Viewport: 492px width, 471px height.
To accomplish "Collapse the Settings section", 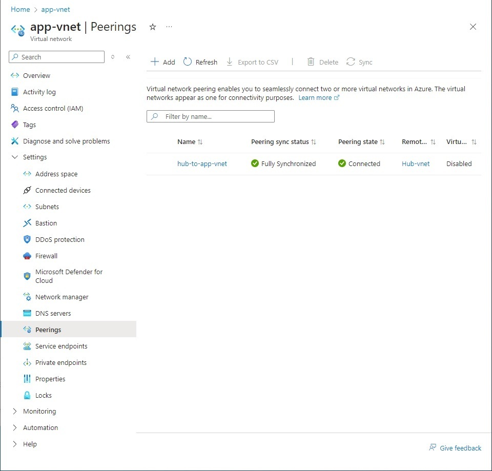I will tap(14, 157).
